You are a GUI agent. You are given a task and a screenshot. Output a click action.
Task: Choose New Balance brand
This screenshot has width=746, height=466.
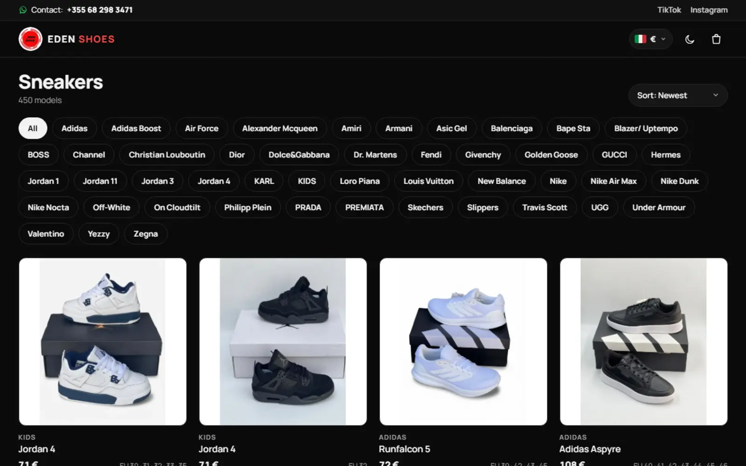[502, 181]
